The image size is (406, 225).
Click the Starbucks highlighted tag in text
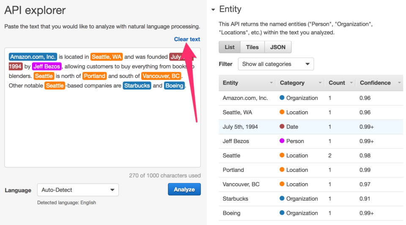pyautogui.click(x=137, y=85)
